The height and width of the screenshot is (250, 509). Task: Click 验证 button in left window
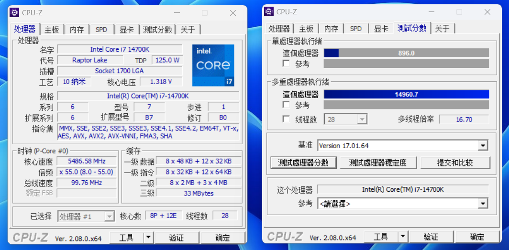[177, 238]
